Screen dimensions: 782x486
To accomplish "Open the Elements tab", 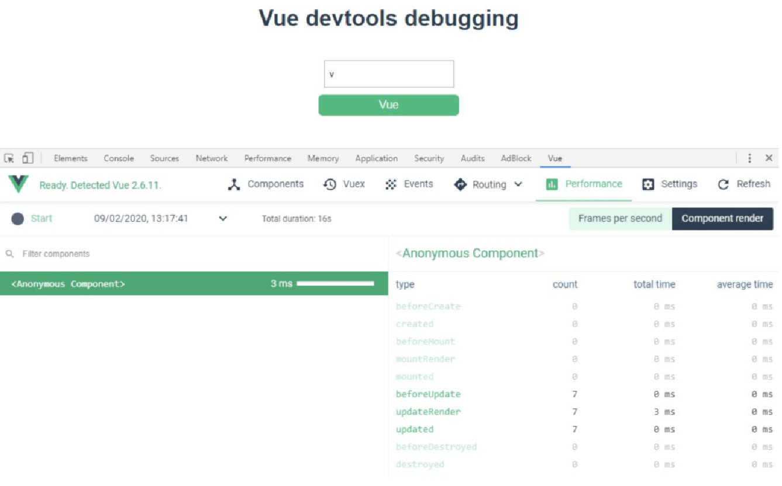I will coord(70,158).
